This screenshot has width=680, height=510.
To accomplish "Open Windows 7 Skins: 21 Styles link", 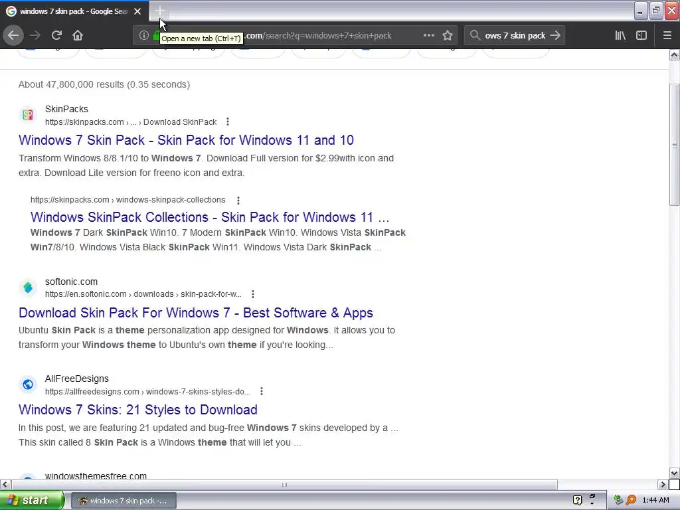I will (x=138, y=410).
